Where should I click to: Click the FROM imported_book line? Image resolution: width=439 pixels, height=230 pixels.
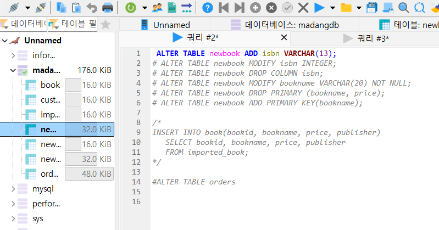click(207, 152)
